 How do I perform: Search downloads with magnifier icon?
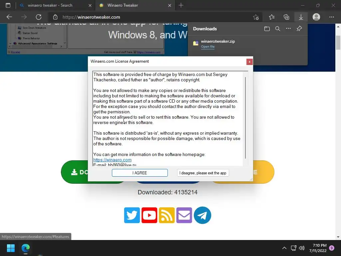(x=278, y=29)
